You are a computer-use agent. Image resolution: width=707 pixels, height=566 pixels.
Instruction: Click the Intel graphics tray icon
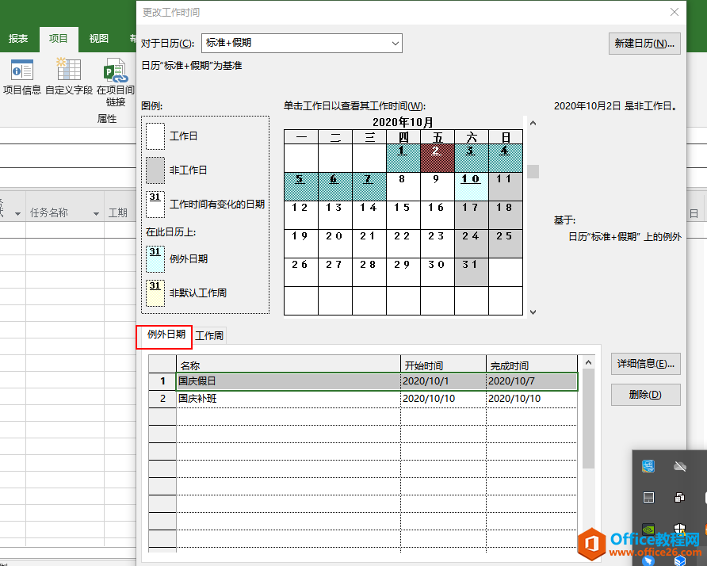click(x=648, y=466)
